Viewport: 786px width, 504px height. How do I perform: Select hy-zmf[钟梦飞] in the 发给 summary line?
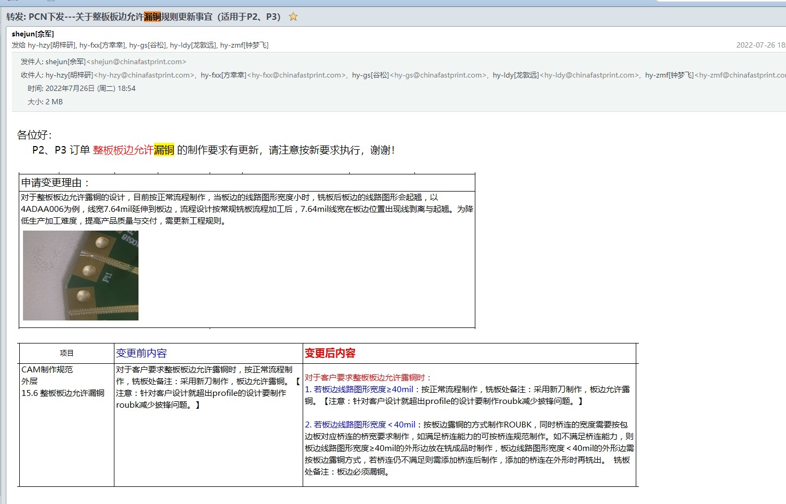(x=244, y=45)
